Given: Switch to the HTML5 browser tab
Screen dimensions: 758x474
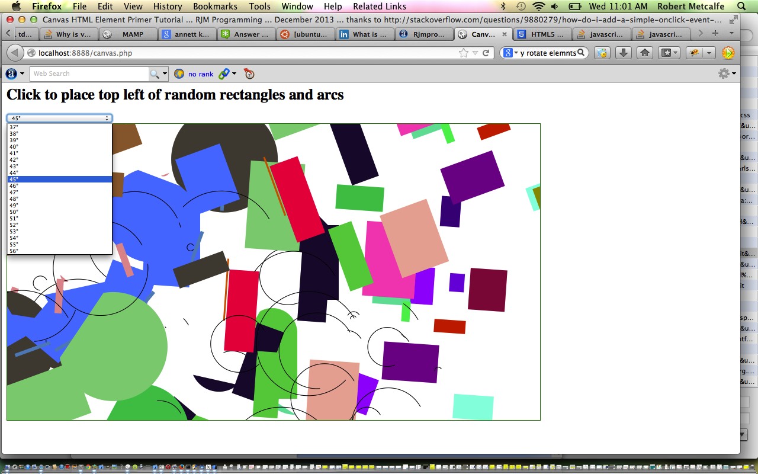Looking at the screenshot, I should [x=542, y=34].
